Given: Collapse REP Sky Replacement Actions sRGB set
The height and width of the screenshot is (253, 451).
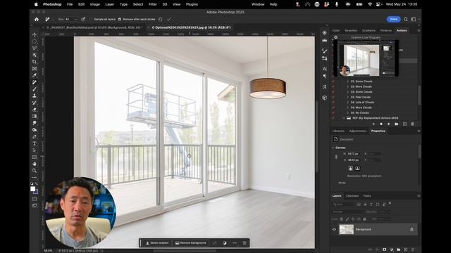Looking at the screenshot, I should (x=343, y=118).
